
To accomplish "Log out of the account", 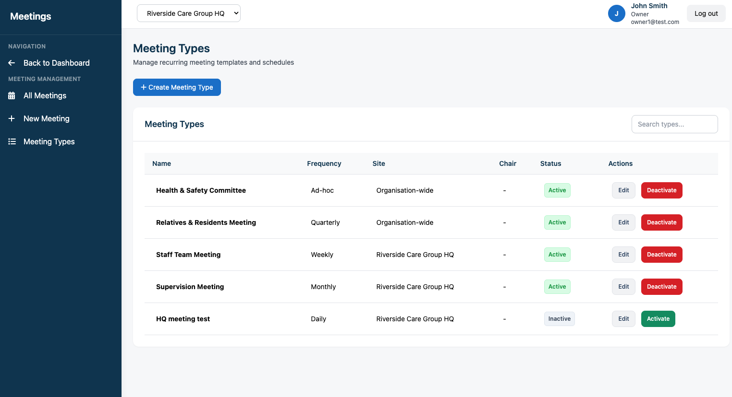I will tap(706, 13).
